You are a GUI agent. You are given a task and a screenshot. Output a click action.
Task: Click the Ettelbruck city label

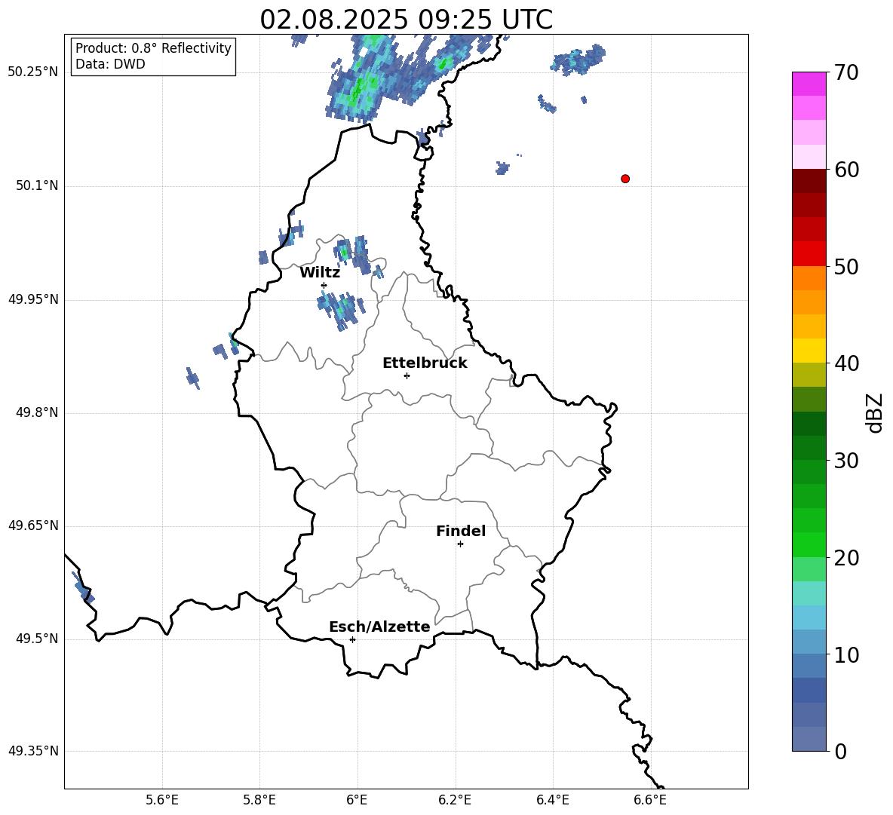click(x=425, y=363)
